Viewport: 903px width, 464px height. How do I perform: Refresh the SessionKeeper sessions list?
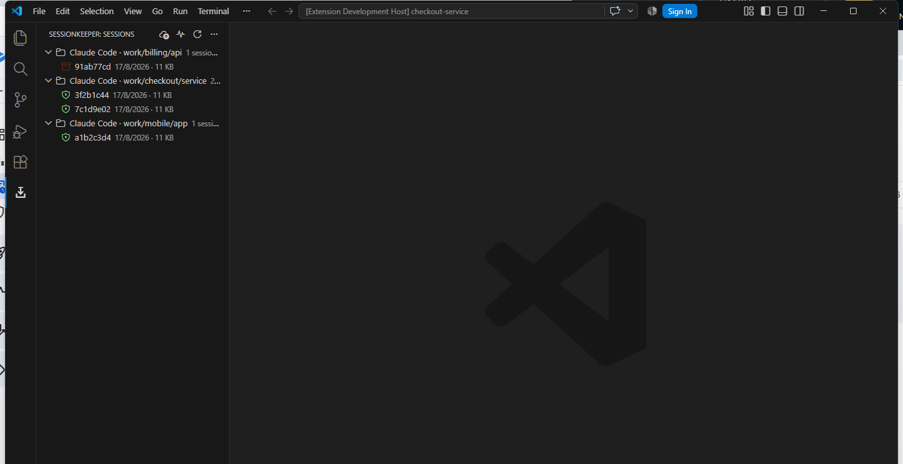[x=197, y=34]
